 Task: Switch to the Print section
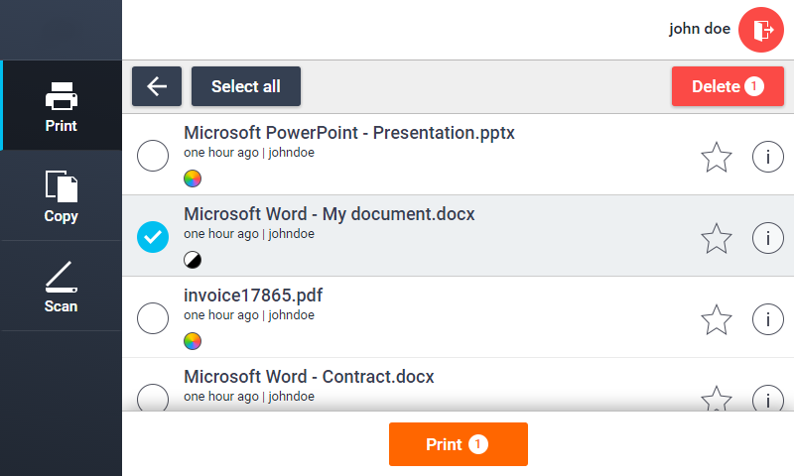click(62, 106)
